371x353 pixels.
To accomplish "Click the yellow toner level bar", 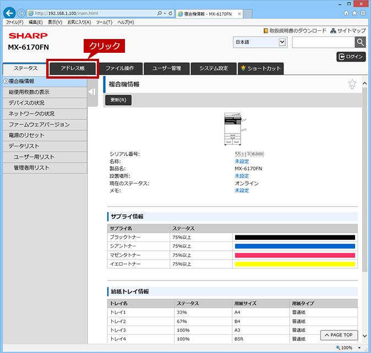I will (295, 264).
